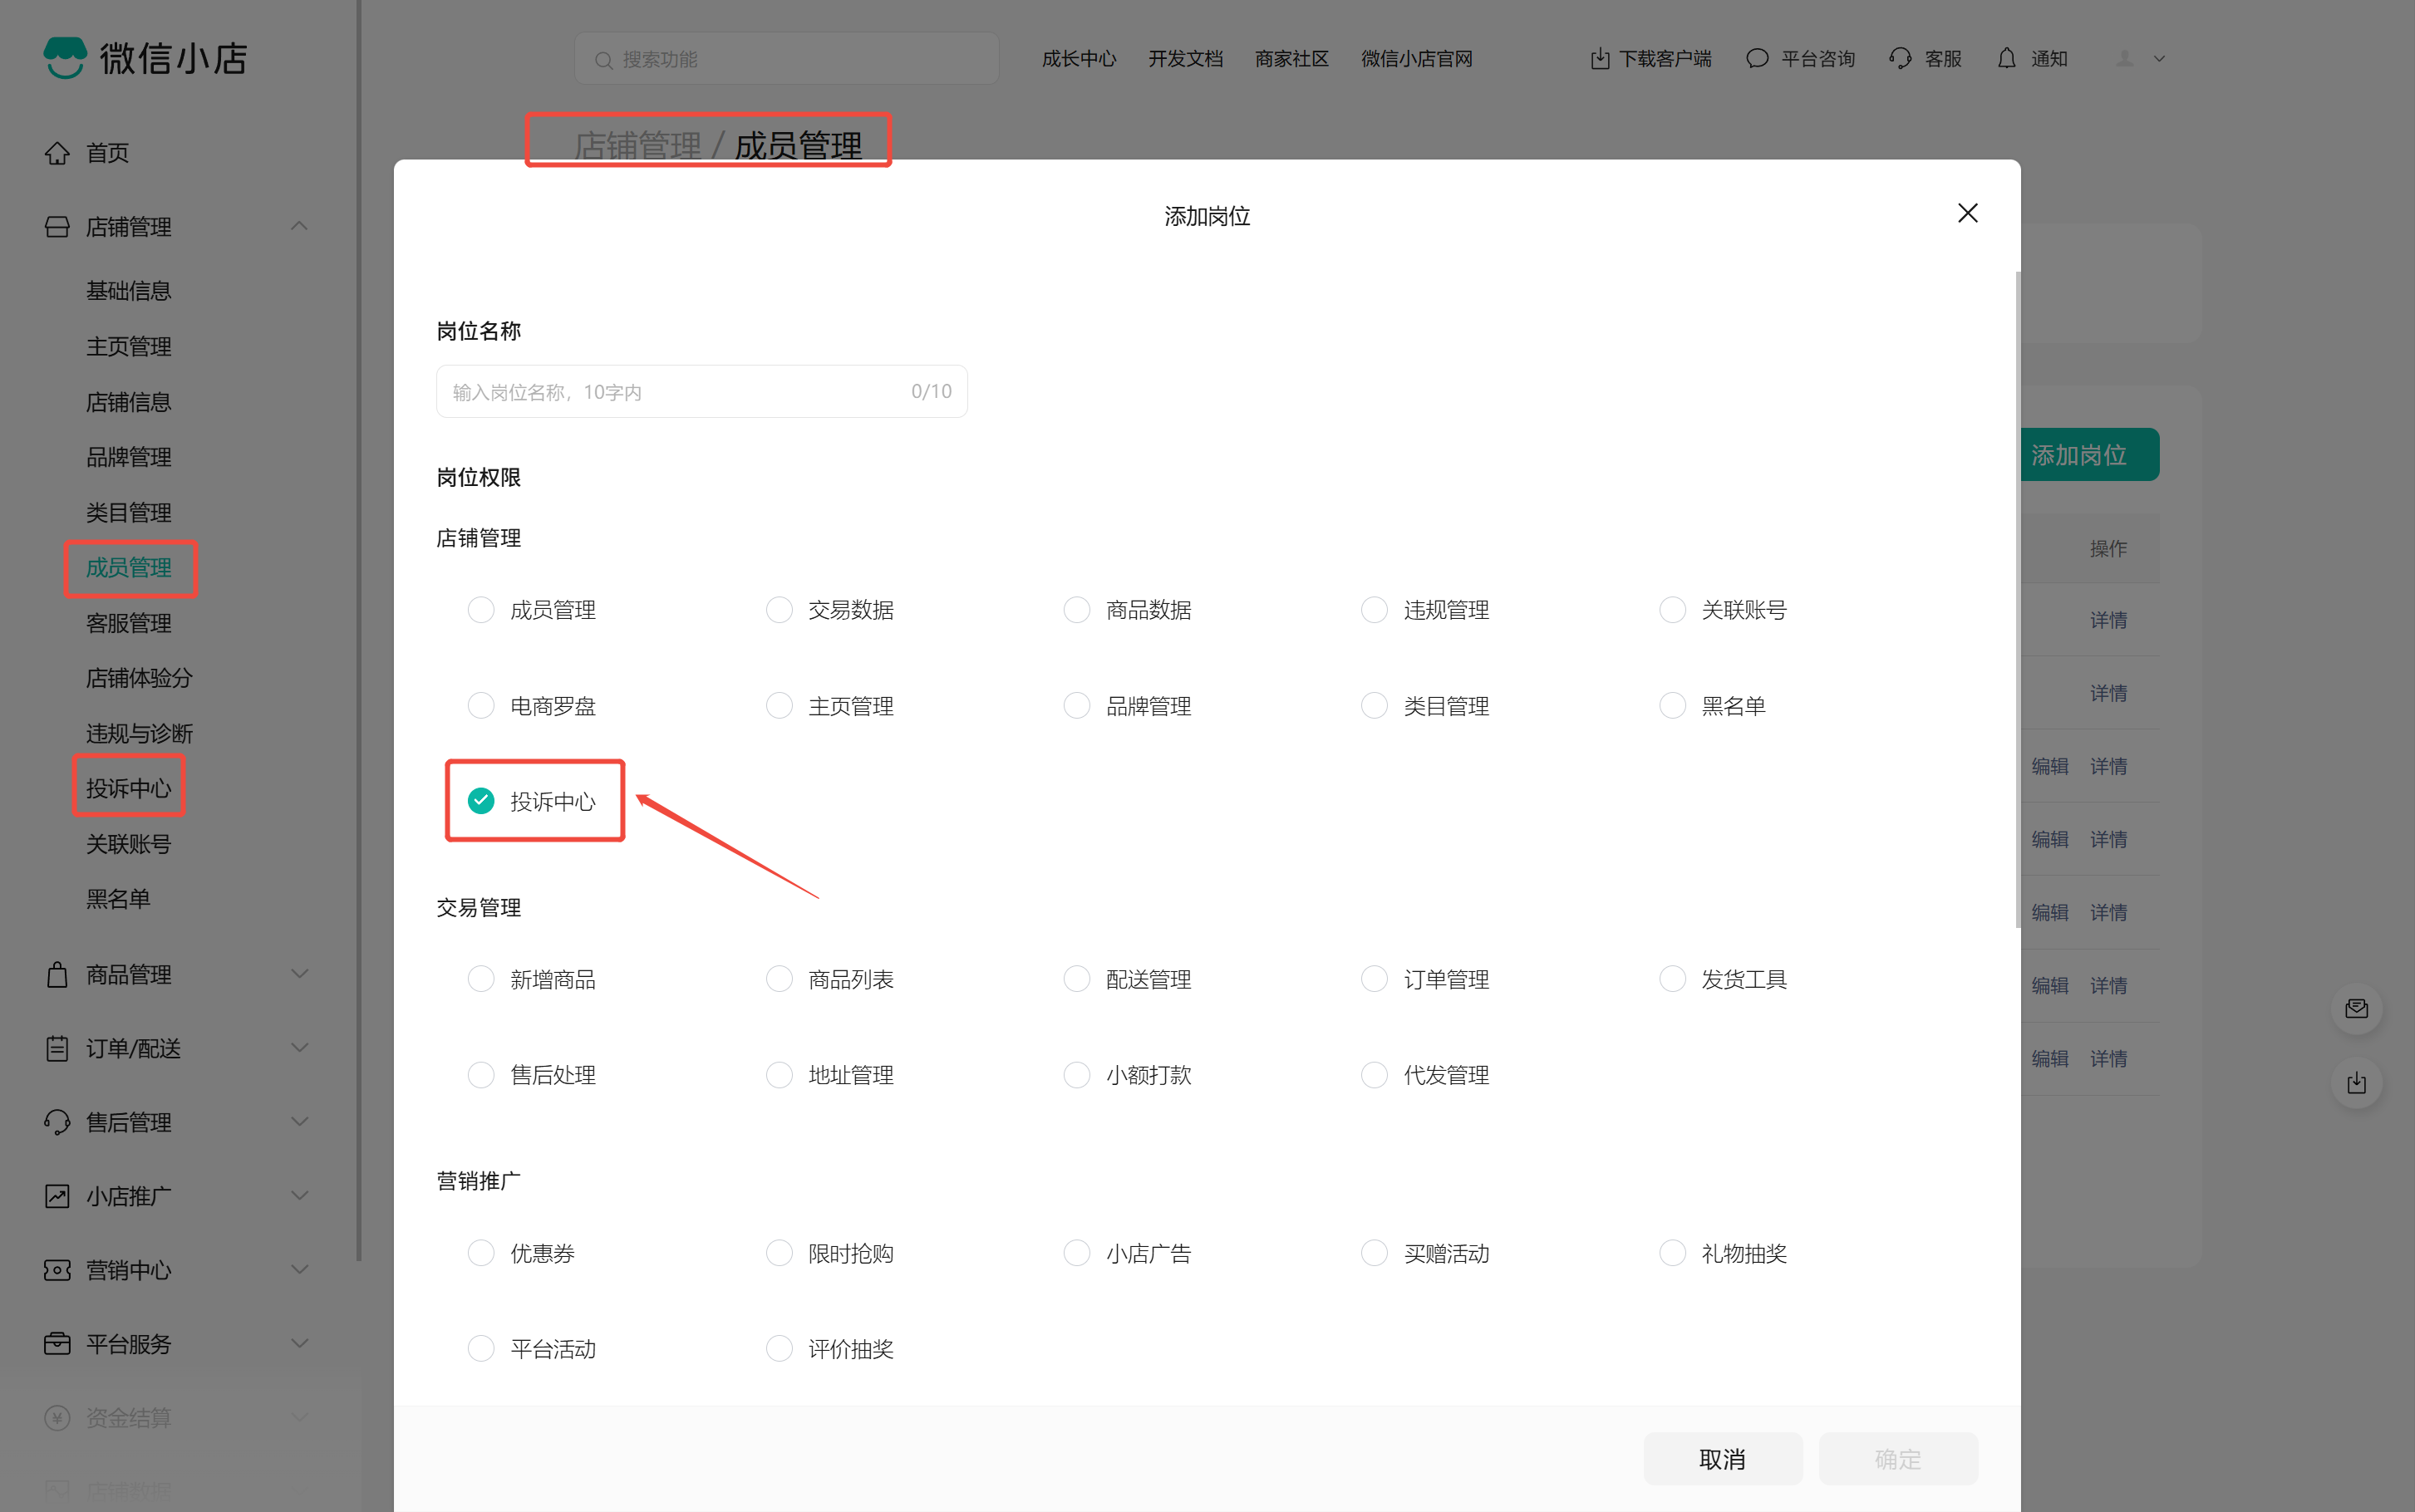Uncheck the 投诉中心 permission

[481, 801]
